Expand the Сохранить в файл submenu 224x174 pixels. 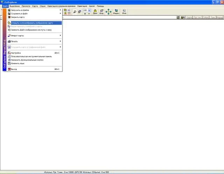(x=35, y=14)
